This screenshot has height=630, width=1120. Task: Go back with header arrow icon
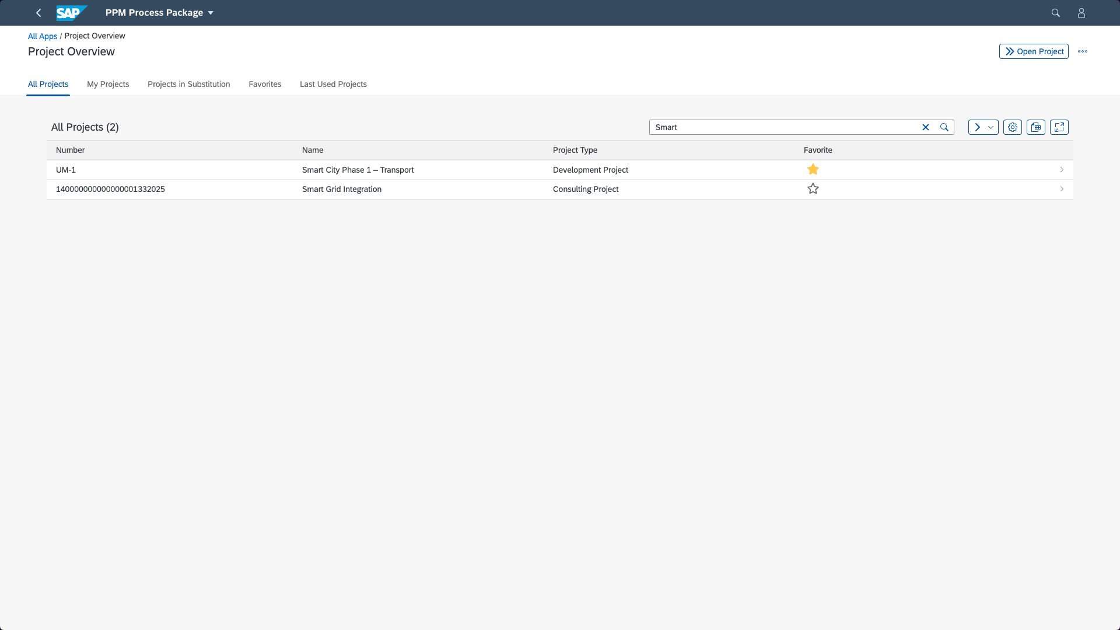[38, 13]
